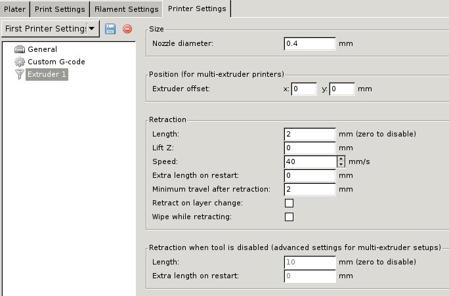Switch to the Plater tab
The width and height of the screenshot is (449, 296).
(15, 9)
